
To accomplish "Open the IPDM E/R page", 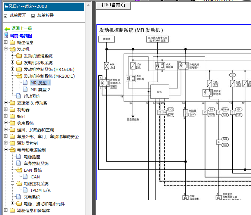I will pyautogui.click(x=41, y=190).
